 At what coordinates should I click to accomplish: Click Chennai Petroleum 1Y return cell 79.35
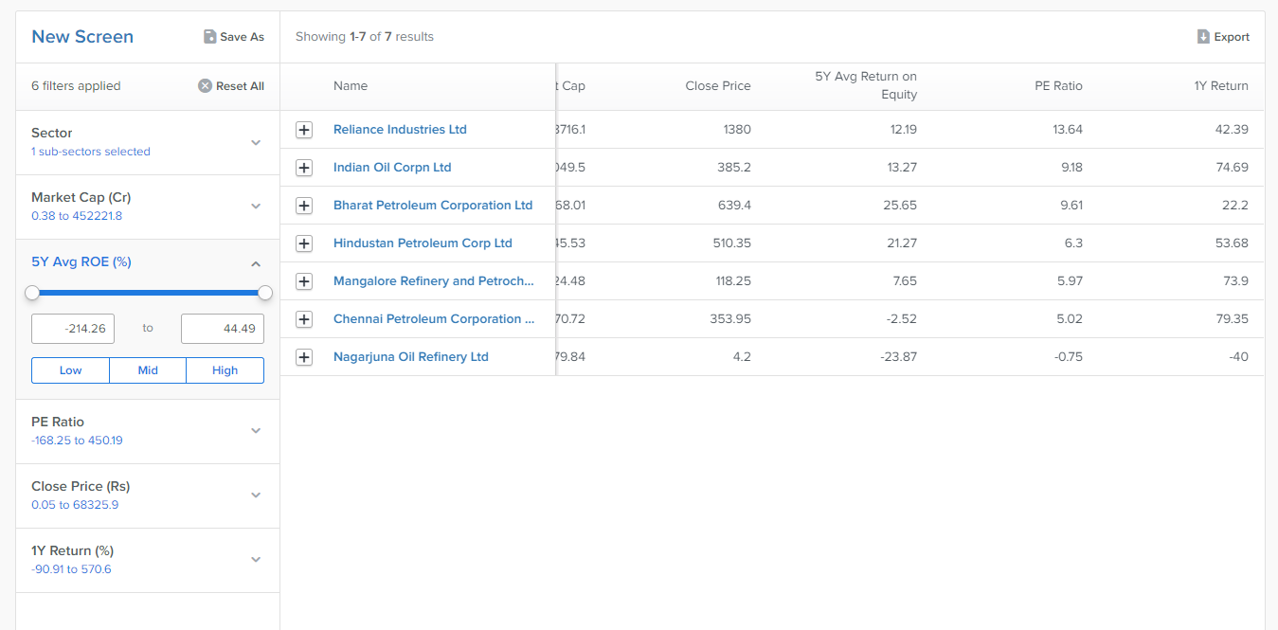(1232, 319)
